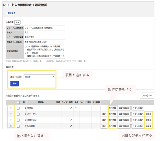Click the blue 追加 button
This screenshot has height=141, width=160.
[15, 84]
